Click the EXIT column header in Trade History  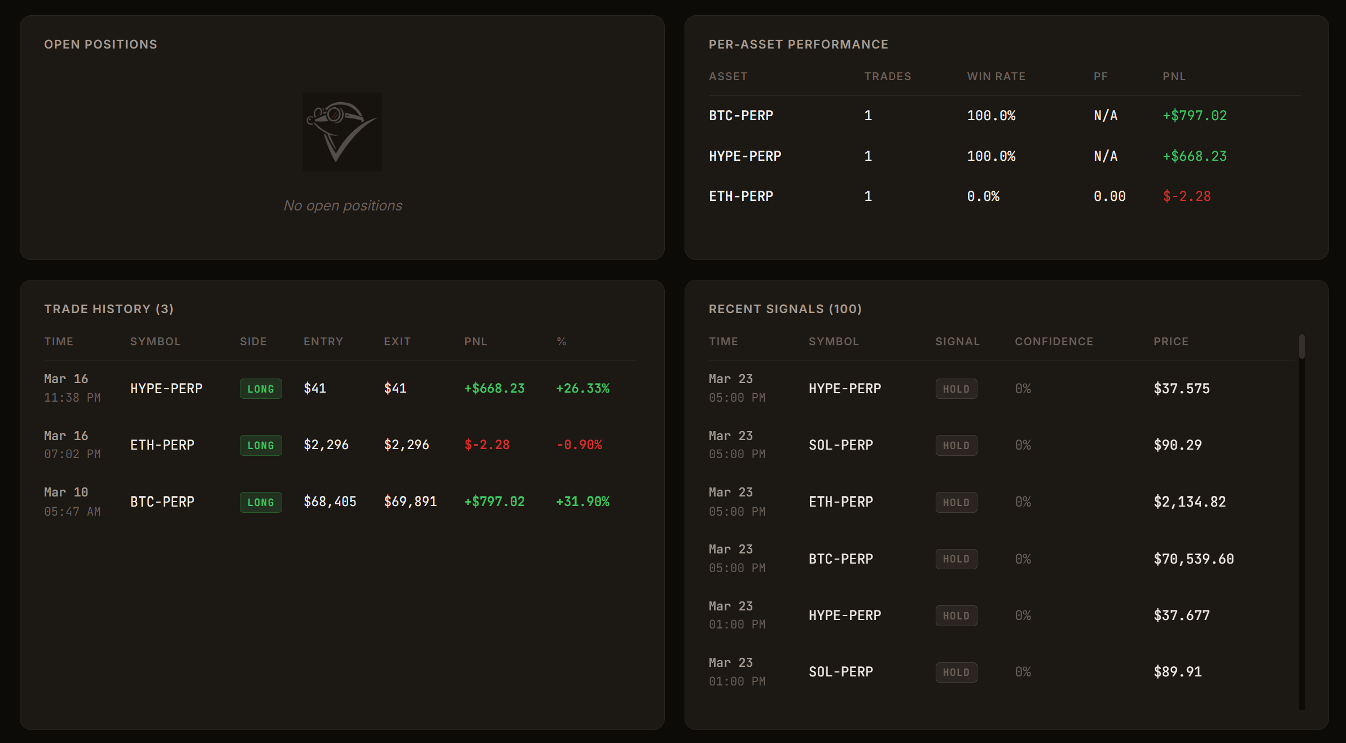pos(397,341)
